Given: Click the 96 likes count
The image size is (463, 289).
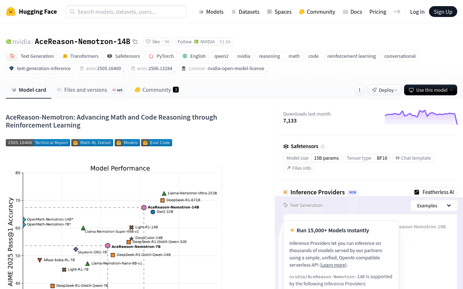Looking at the screenshot, I should [167, 42].
